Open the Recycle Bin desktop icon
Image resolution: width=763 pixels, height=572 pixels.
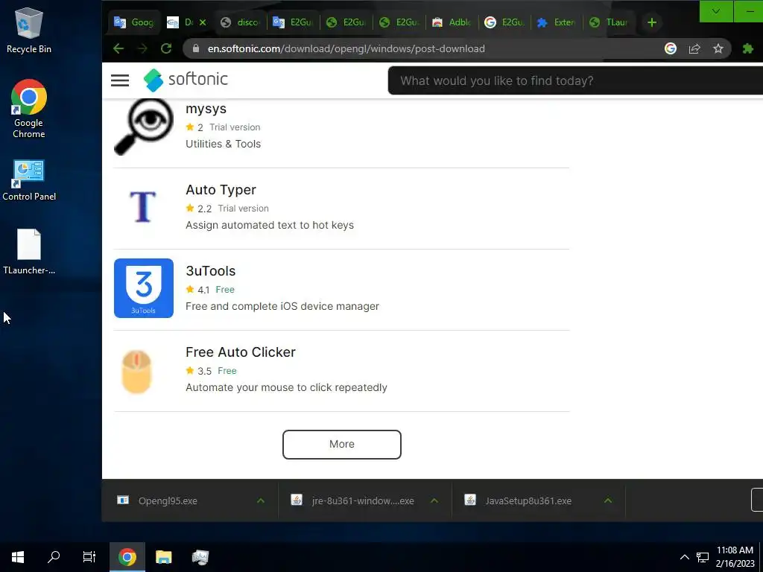tap(29, 30)
